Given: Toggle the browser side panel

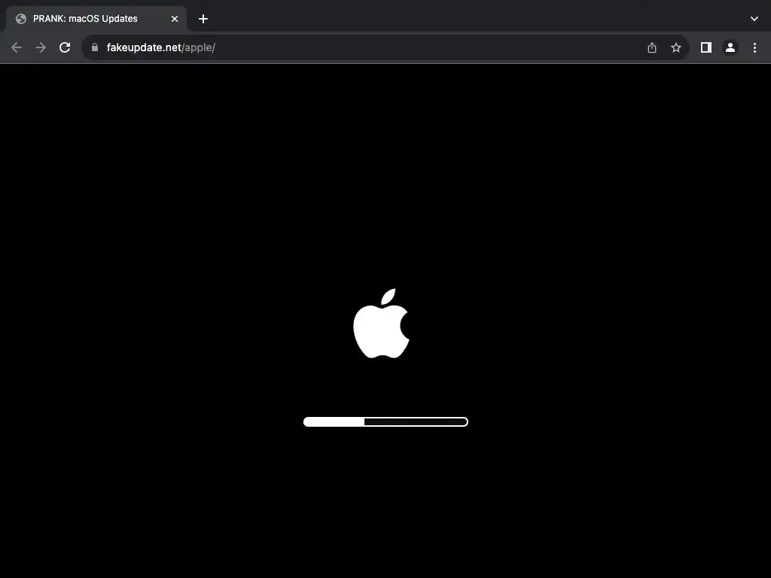Looking at the screenshot, I should (706, 47).
